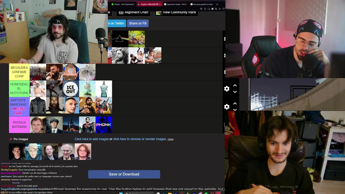Click the ICE OUT badge image
The image size is (345, 194).
71,89
